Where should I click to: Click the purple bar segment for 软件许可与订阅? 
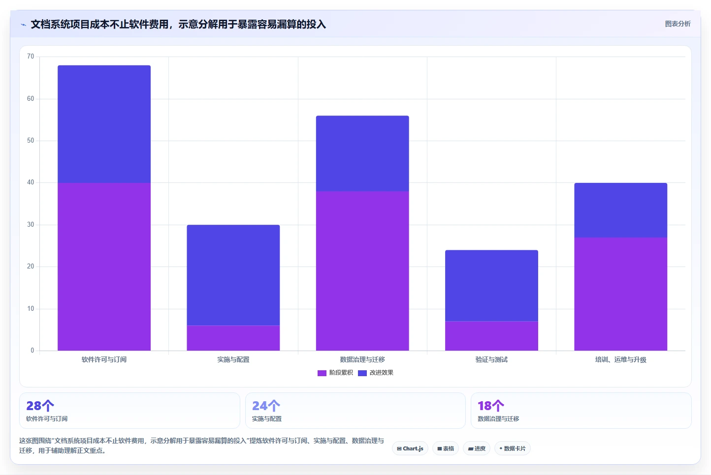[x=104, y=267]
